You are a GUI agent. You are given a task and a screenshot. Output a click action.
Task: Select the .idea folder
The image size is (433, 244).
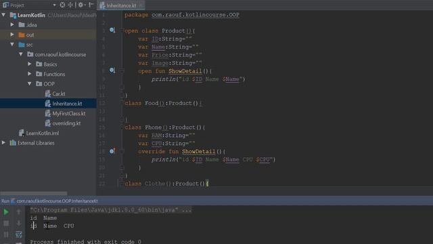(x=31, y=25)
